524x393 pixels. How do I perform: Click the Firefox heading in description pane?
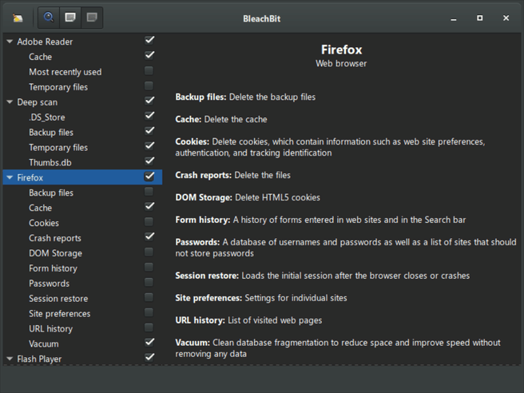click(x=341, y=50)
